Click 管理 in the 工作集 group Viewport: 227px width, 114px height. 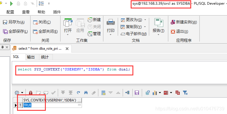pos(94,34)
